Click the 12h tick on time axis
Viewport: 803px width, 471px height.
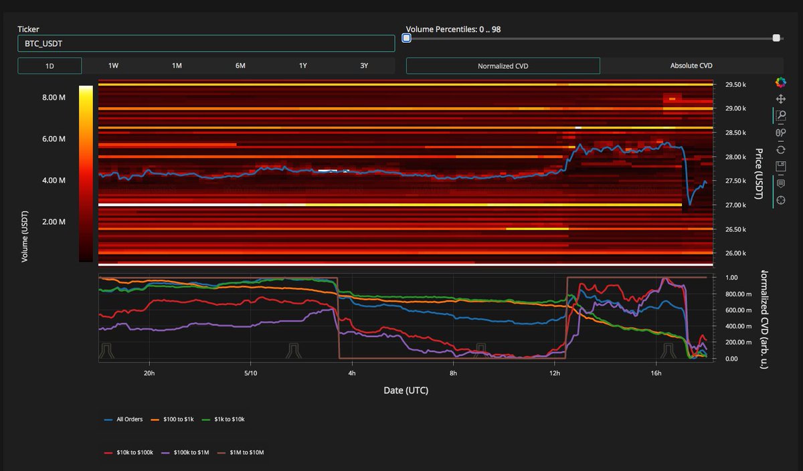pyautogui.click(x=555, y=373)
